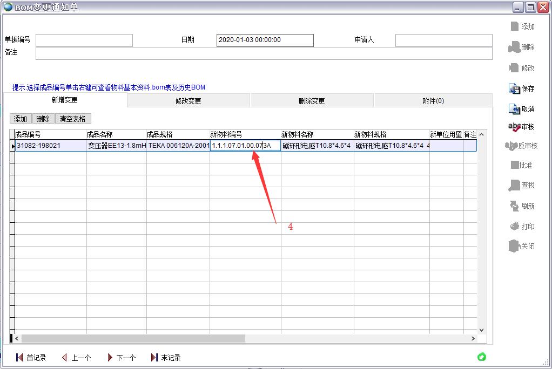Click the 日期 date field
This screenshot has width=552, height=369.
265,40
